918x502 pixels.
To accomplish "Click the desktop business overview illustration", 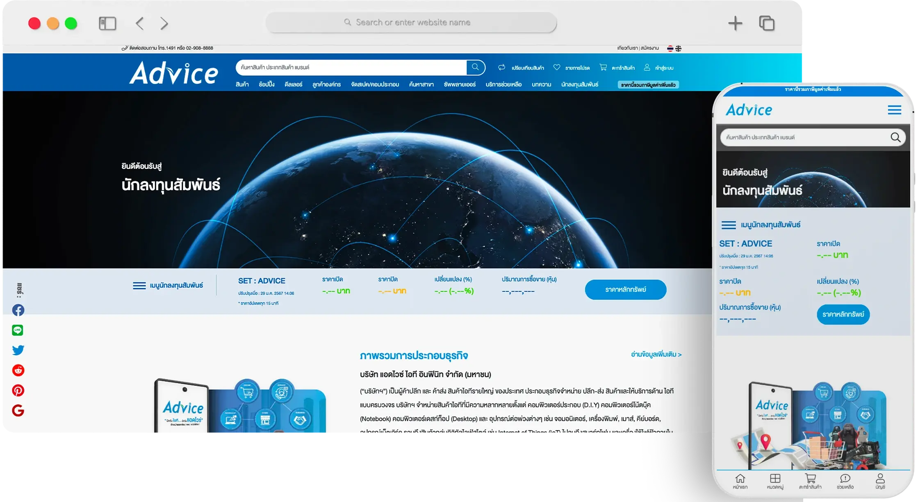I will click(240, 405).
